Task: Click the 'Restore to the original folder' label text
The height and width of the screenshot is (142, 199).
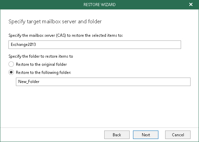Action: click(x=41, y=64)
